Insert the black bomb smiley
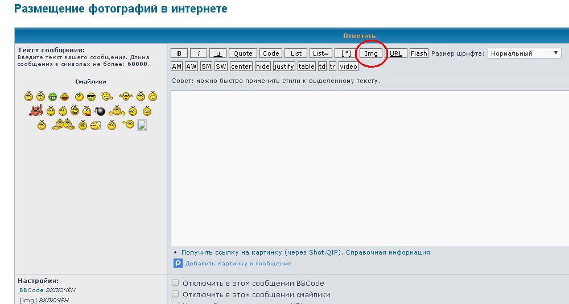The height and width of the screenshot is (304, 569). tap(100, 111)
